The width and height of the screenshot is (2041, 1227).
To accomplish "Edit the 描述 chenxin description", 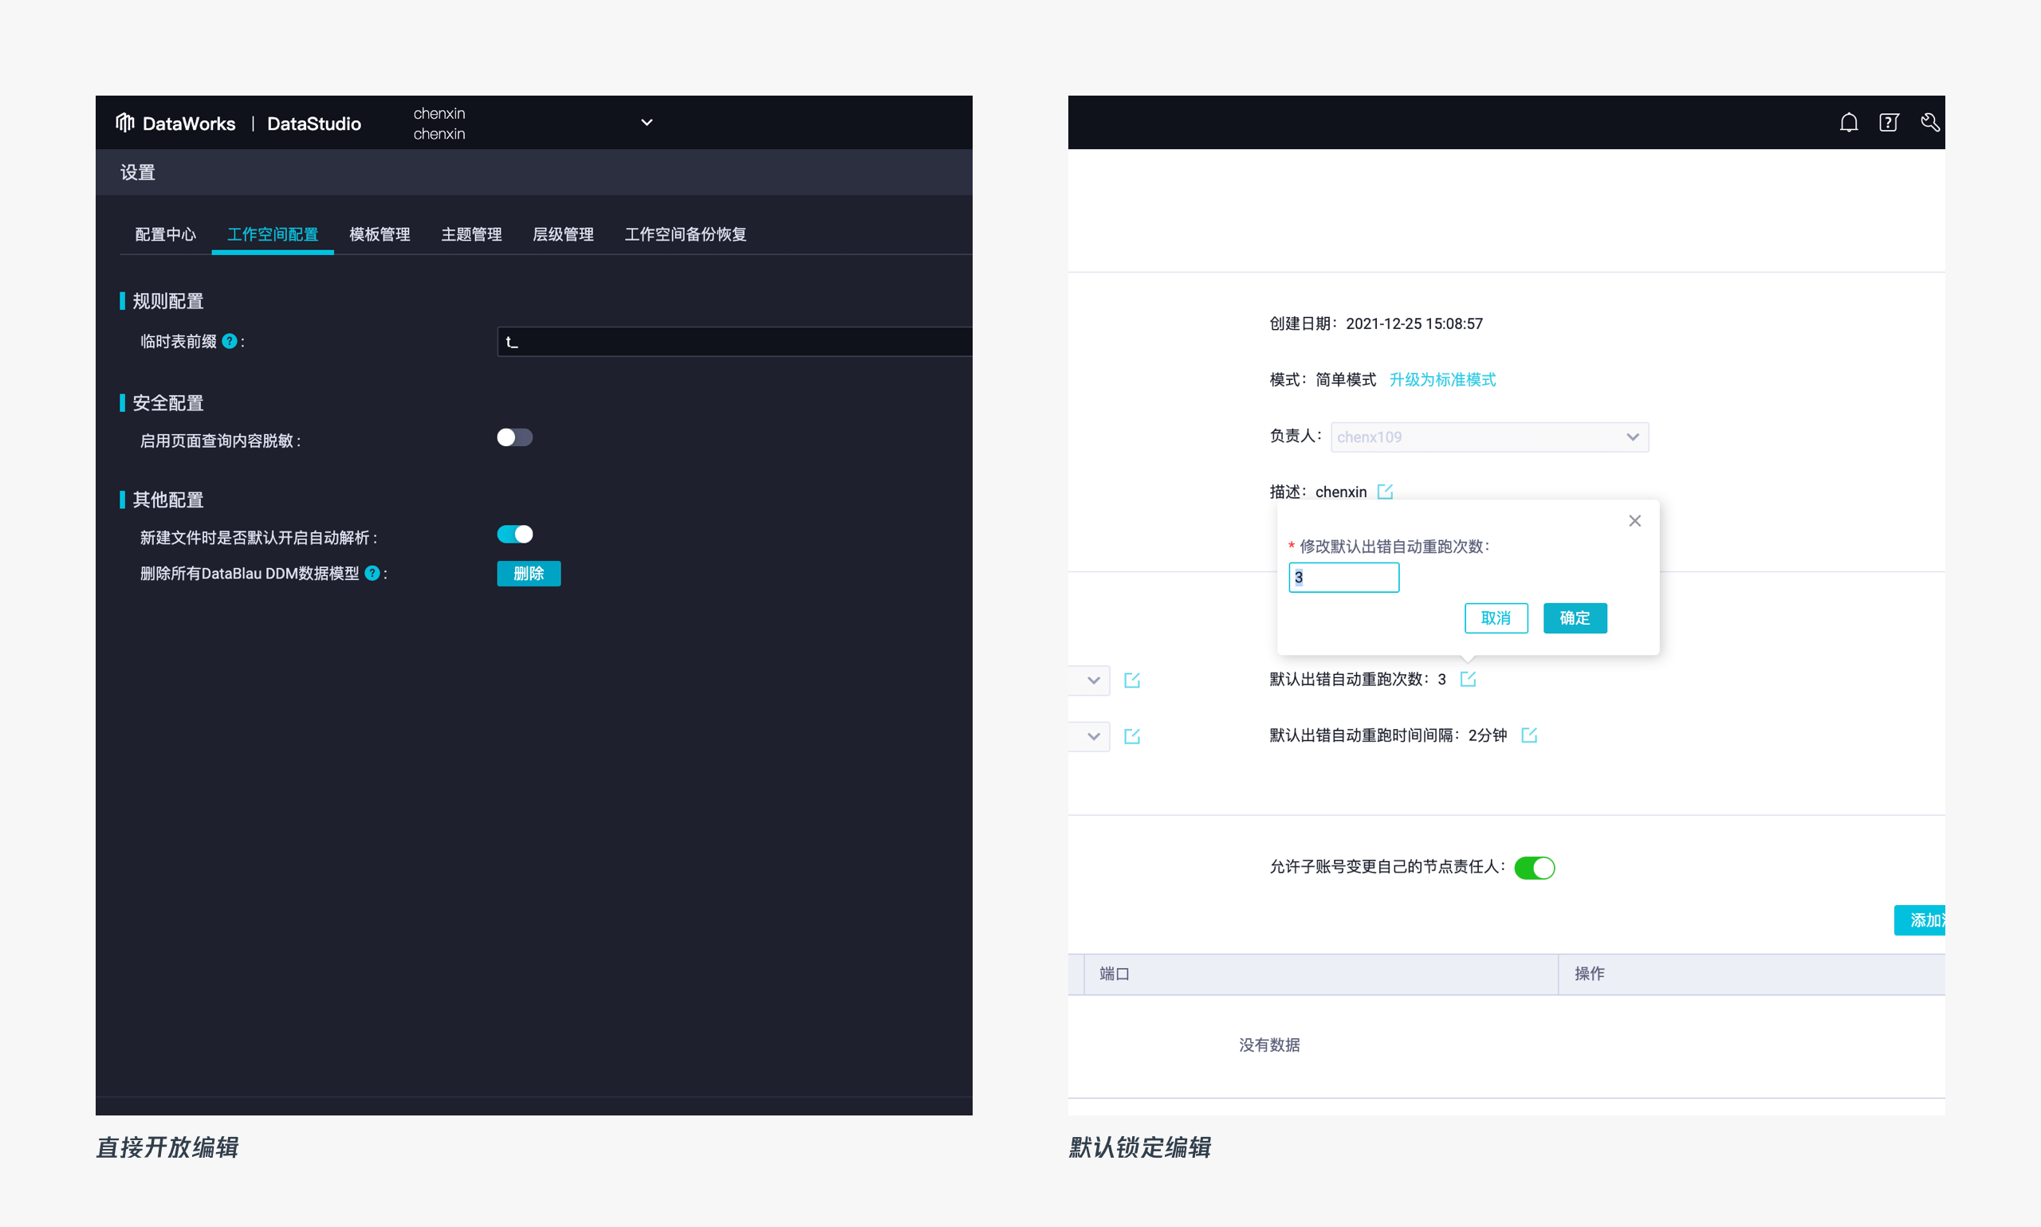I will tap(1385, 492).
